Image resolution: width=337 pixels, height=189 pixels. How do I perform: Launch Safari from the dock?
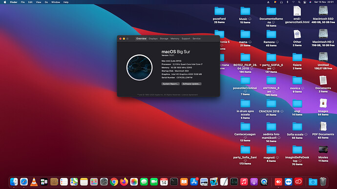[24, 182]
